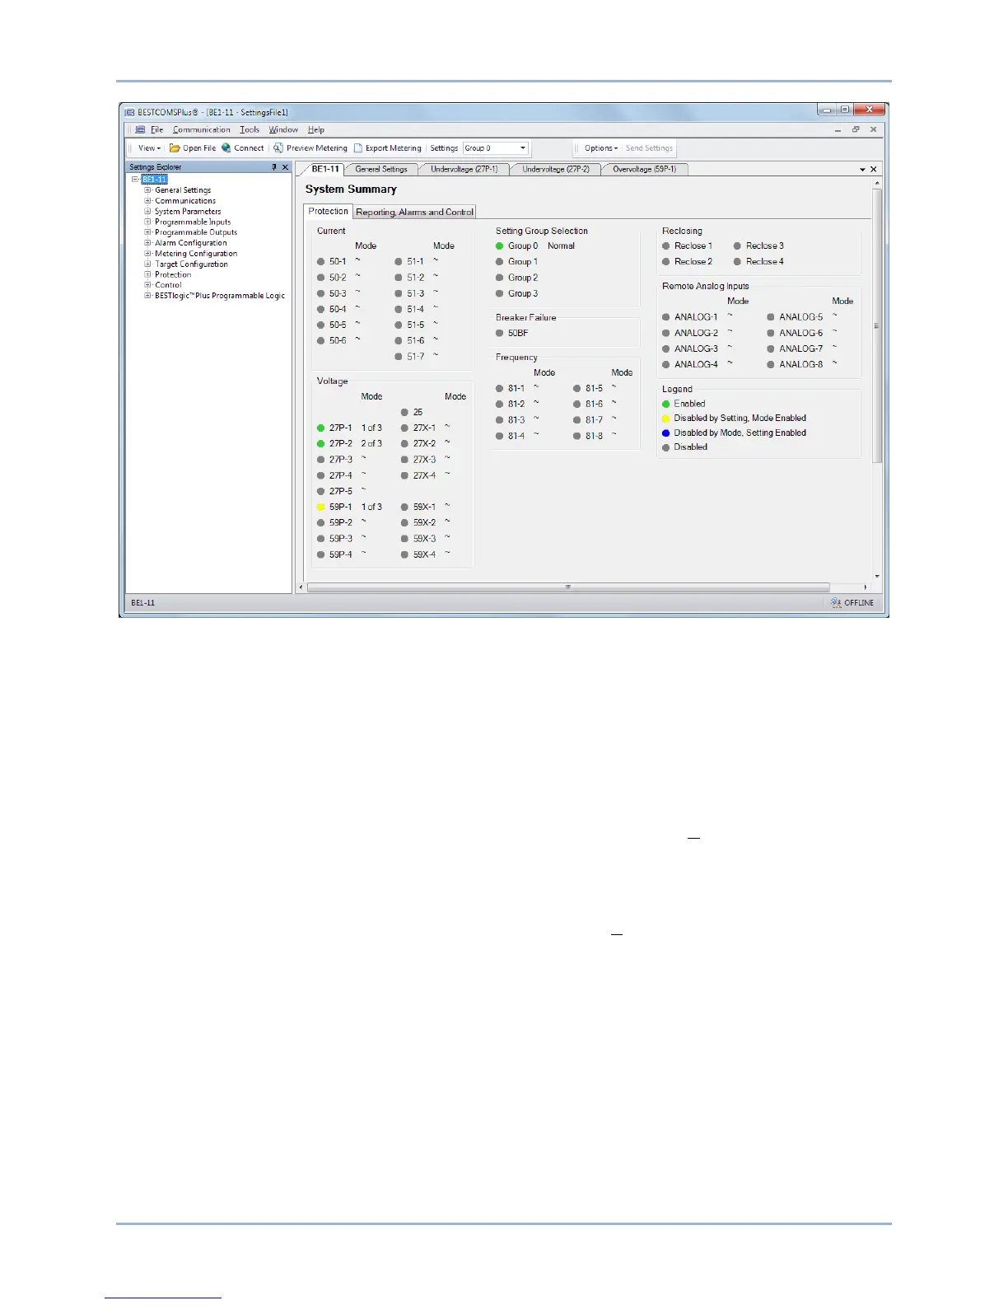Close the Settings Explorer panel
This screenshot has width=1008, height=1305.
[286, 167]
